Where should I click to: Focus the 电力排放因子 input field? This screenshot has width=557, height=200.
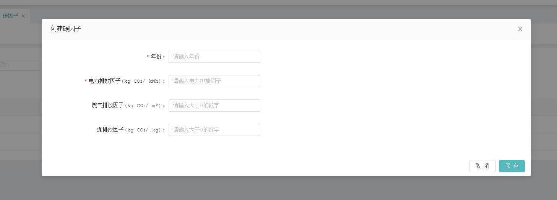click(214, 81)
